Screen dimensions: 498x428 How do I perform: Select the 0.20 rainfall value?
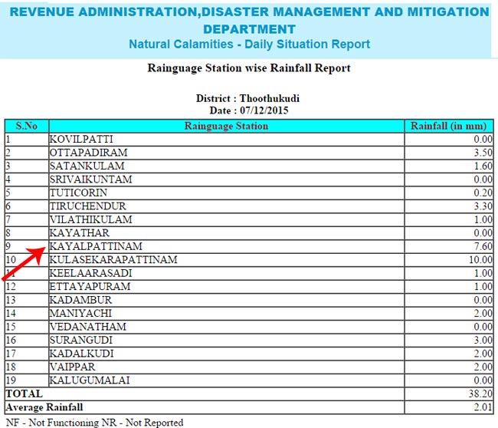coord(483,193)
